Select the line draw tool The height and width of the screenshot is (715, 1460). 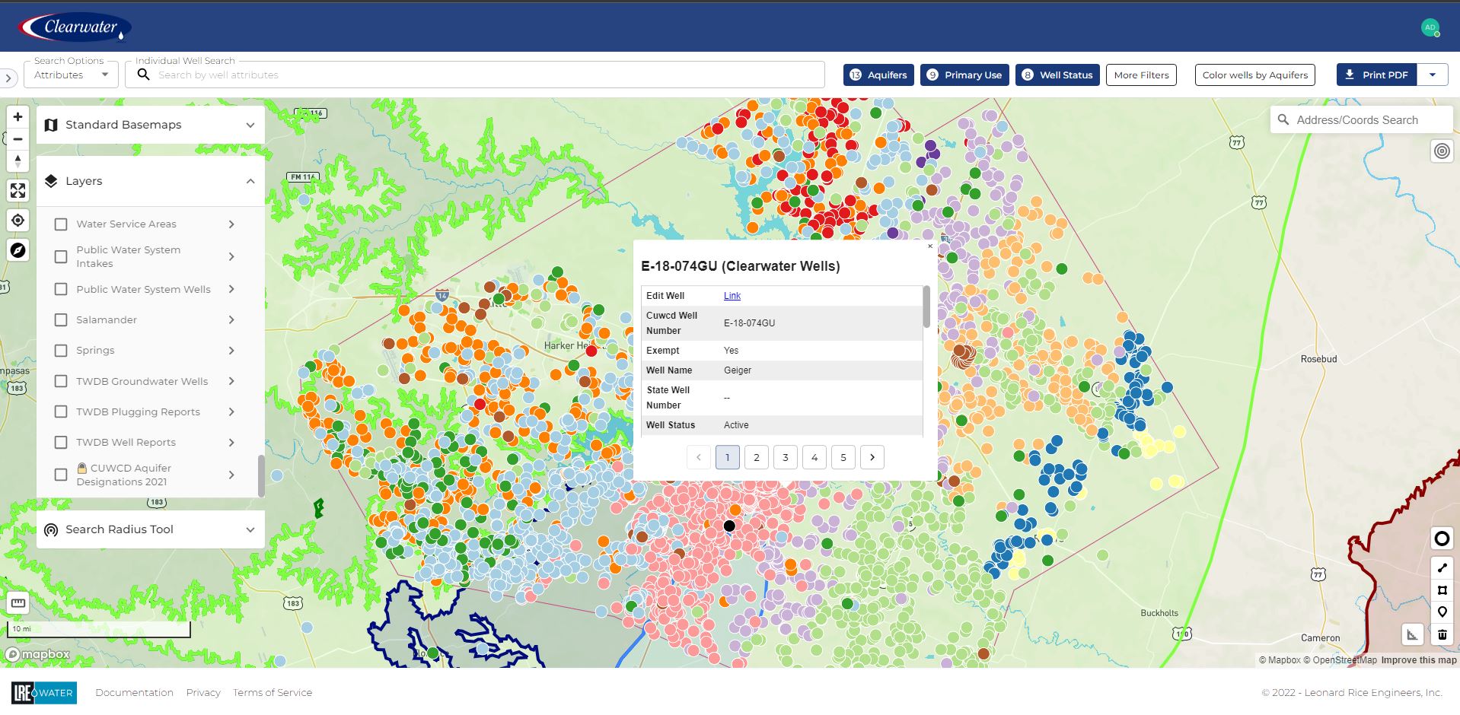click(1442, 568)
